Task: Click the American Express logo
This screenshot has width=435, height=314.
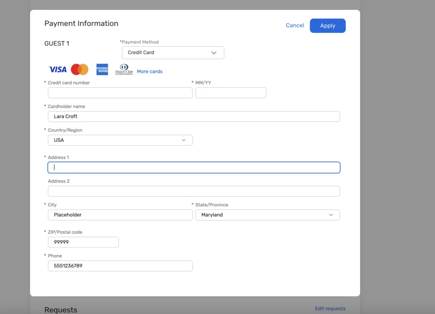Action: (x=102, y=69)
